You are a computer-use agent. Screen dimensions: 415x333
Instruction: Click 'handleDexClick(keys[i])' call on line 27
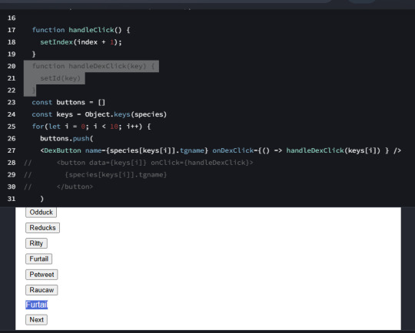[x=334, y=150]
